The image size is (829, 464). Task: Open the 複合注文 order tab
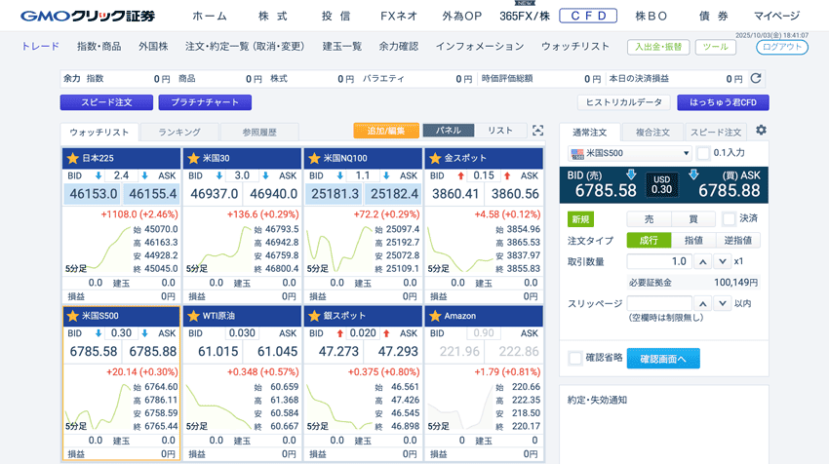pyautogui.click(x=652, y=132)
